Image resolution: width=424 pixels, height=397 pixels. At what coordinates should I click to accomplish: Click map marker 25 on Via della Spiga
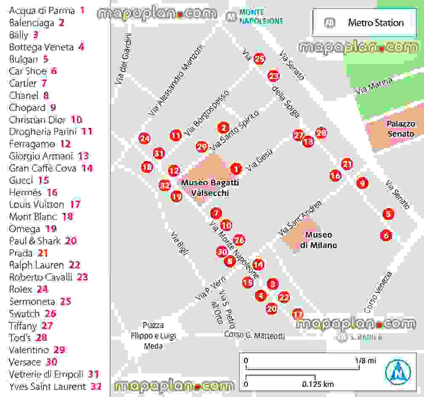click(259, 58)
